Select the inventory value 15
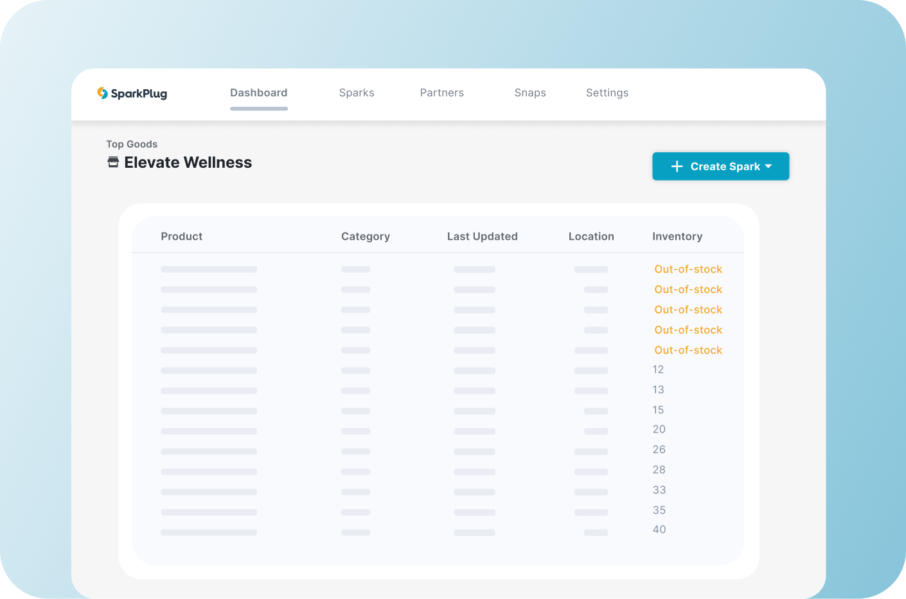The height and width of the screenshot is (599, 906). [658, 410]
